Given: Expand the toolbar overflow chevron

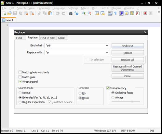Looking at the screenshot, I should (159, 12).
